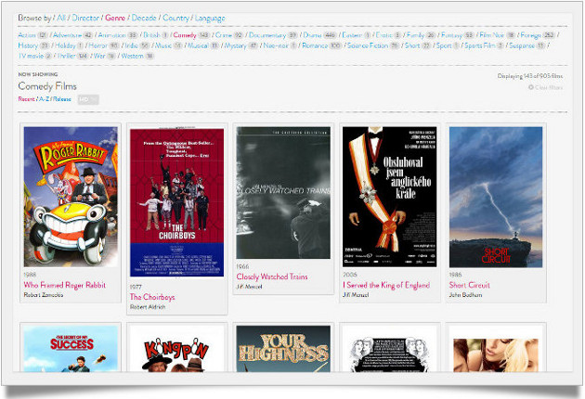Open the Secret of My Success poster
This screenshot has height=399, width=585.
click(x=71, y=348)
